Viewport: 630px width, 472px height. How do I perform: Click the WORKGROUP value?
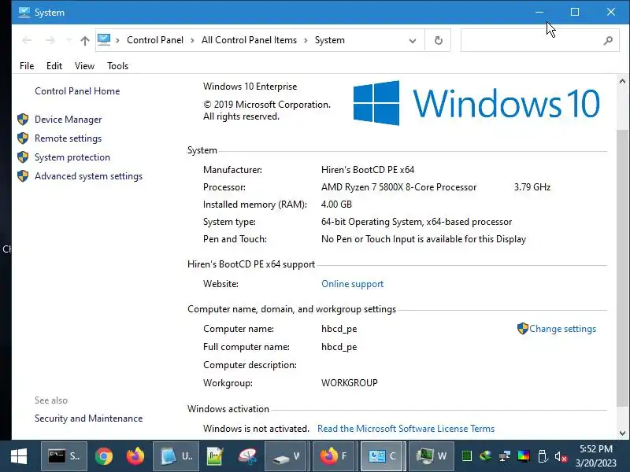click(x=350, y=383)
